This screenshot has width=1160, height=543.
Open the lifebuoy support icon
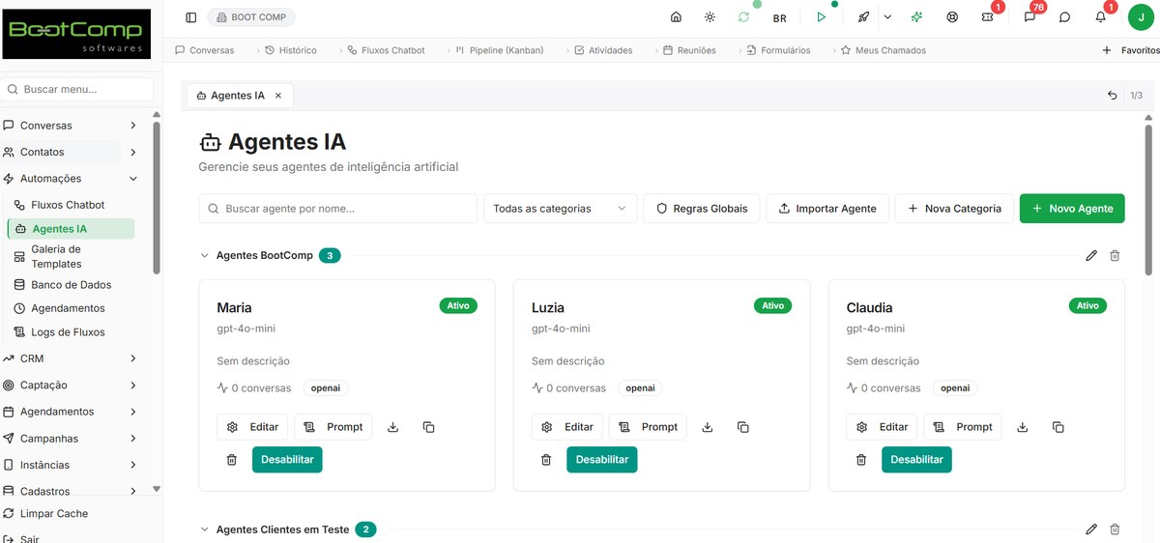click(x=952, y=17)
